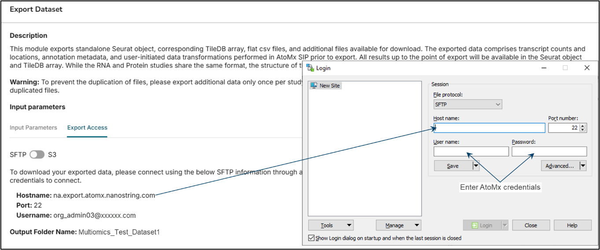Maximize the Login dialog window

(565, 68)
